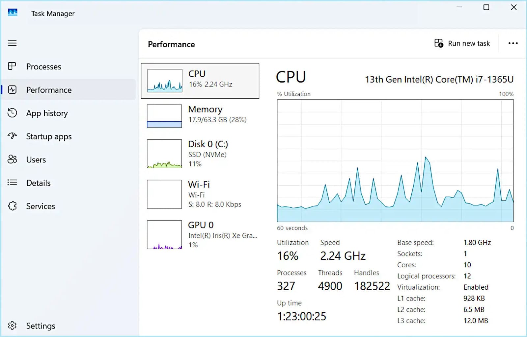This screenshot has width=527, height=337.
Task: Select the GPU 0 performance thumbnail
Action: [x=164, y=234]
